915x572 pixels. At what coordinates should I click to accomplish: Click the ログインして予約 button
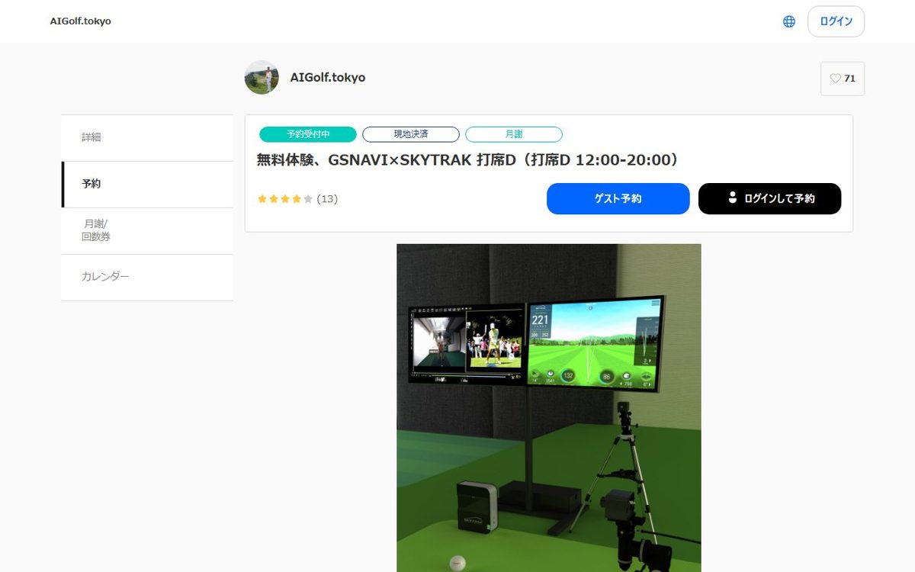(x=770, y=198)
